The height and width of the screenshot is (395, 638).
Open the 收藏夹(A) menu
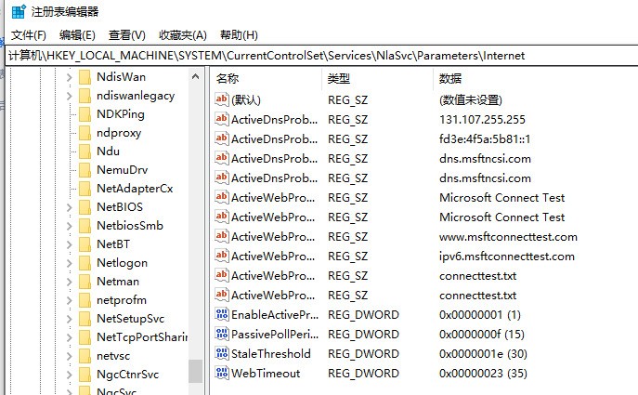click(x=183, y=35)
